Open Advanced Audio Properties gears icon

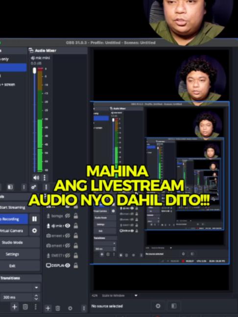pyautogui.click(x=34, y=187)
